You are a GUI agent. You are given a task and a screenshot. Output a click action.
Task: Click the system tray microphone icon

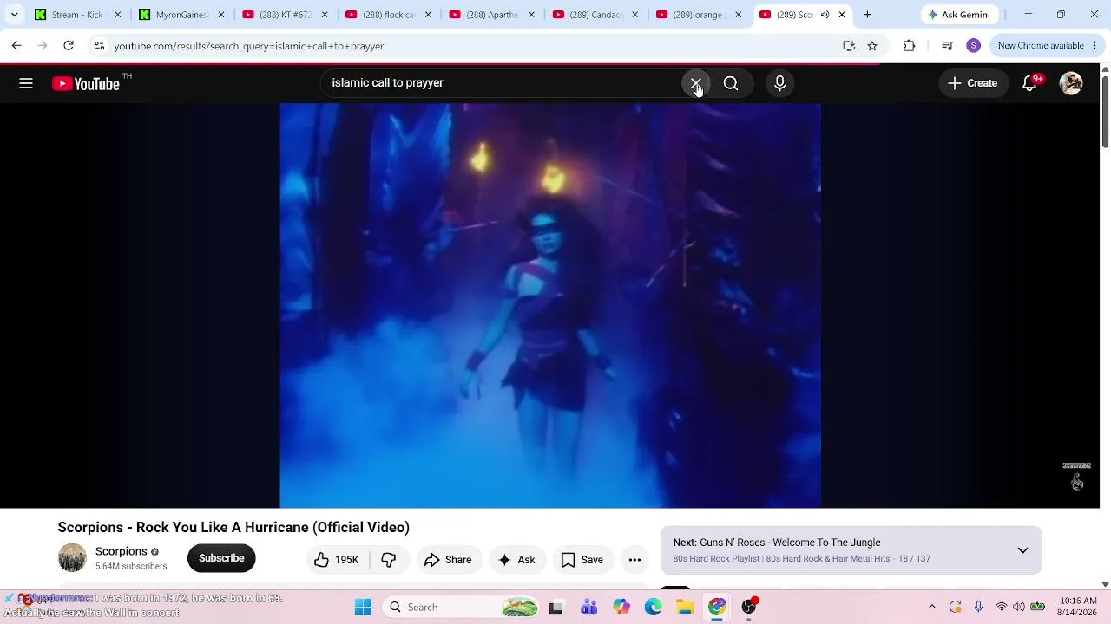point(978,608)
